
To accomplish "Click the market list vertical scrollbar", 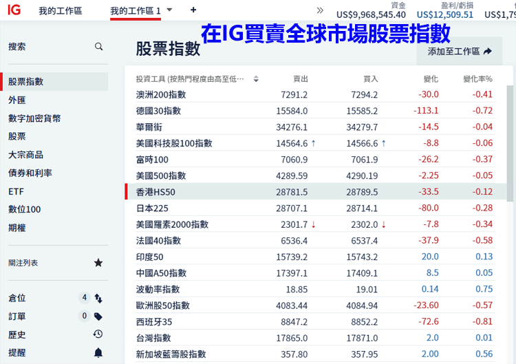I will (x=510, y=144).
